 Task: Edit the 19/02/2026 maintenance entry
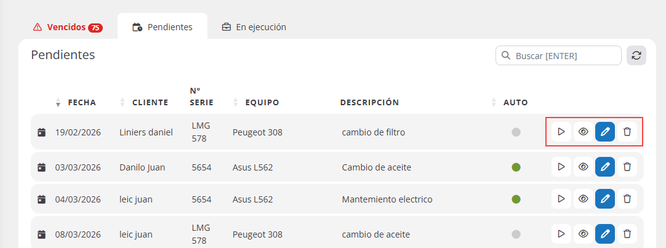click(605, 132)
